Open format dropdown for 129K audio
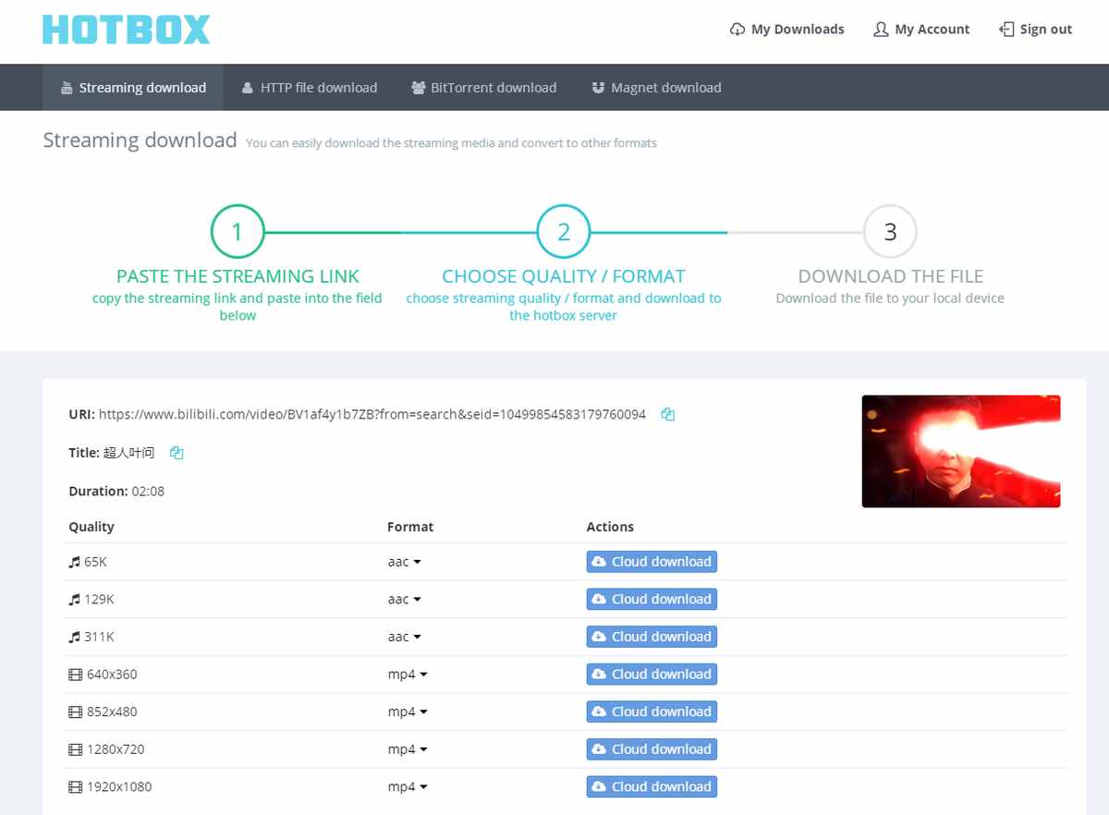This screenshot has width=1109, height=815. tap(405, 599)
